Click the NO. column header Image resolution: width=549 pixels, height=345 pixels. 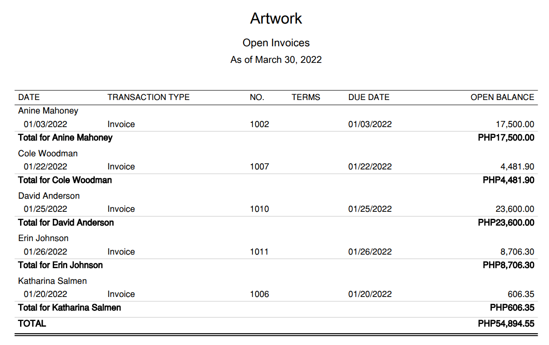(257, 97)
